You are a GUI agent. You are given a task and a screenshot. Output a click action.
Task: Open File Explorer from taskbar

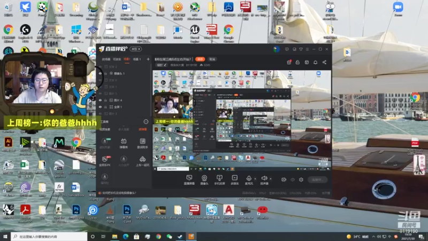click(114, 237)
